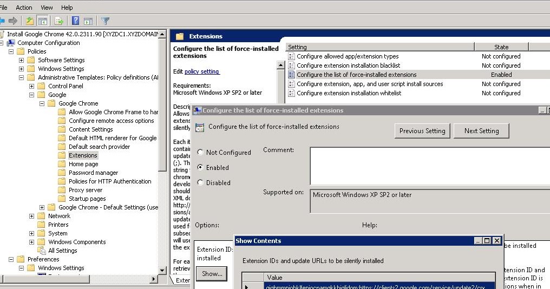
Task: Click the tree horizontal scrollbar right arrow
Action: point(153,279)
